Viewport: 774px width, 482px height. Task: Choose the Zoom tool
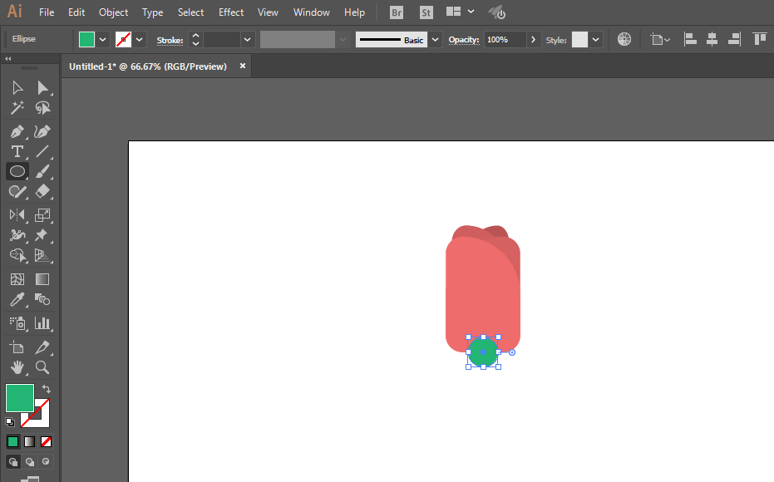click(x=42, y=367)
